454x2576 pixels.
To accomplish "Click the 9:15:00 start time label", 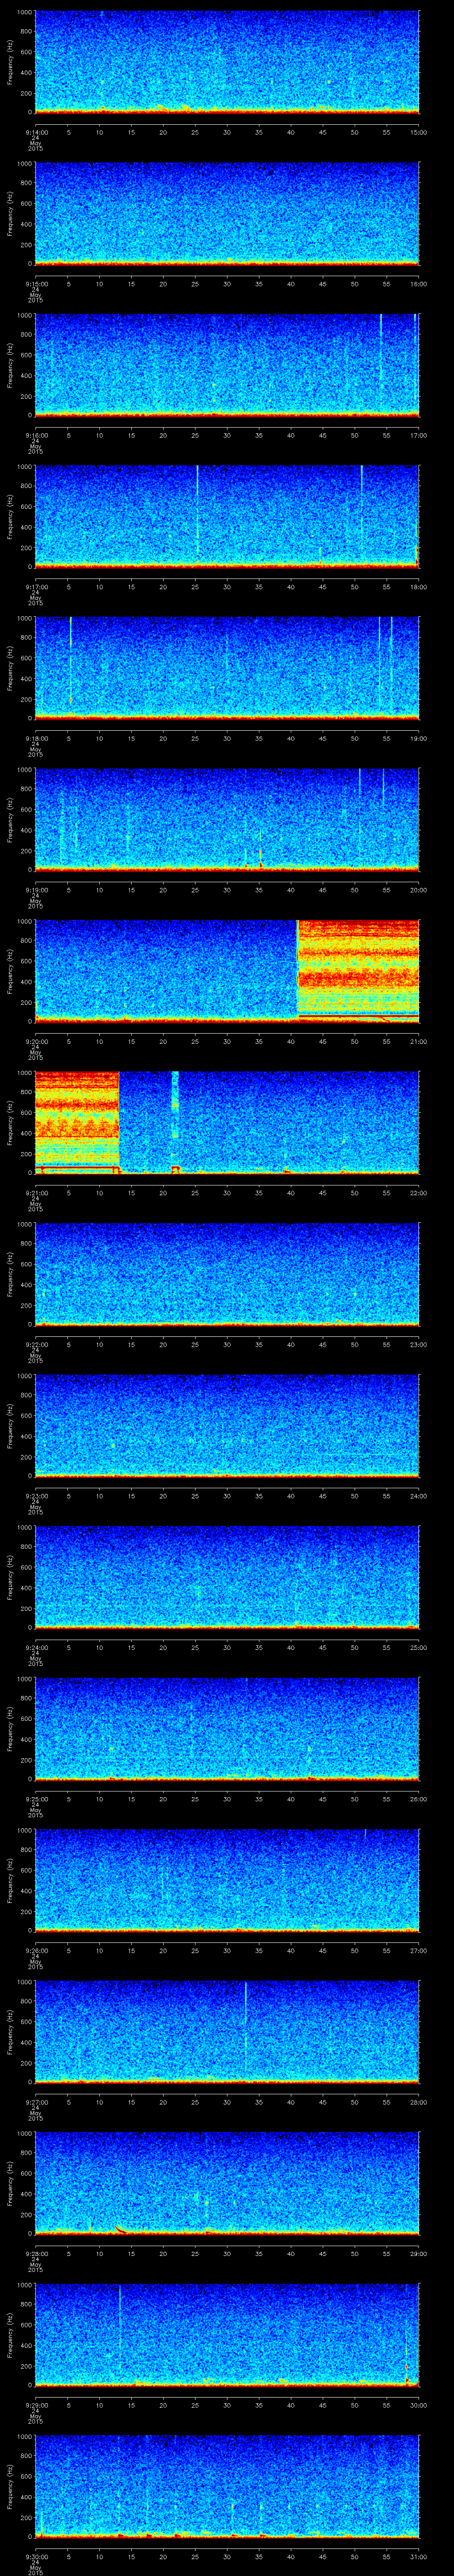I will [x=36, y=284].
